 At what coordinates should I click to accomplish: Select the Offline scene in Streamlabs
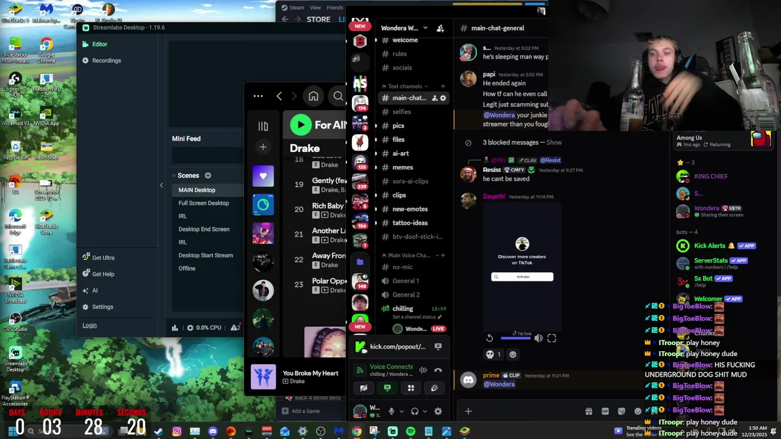tap(187, 268)
